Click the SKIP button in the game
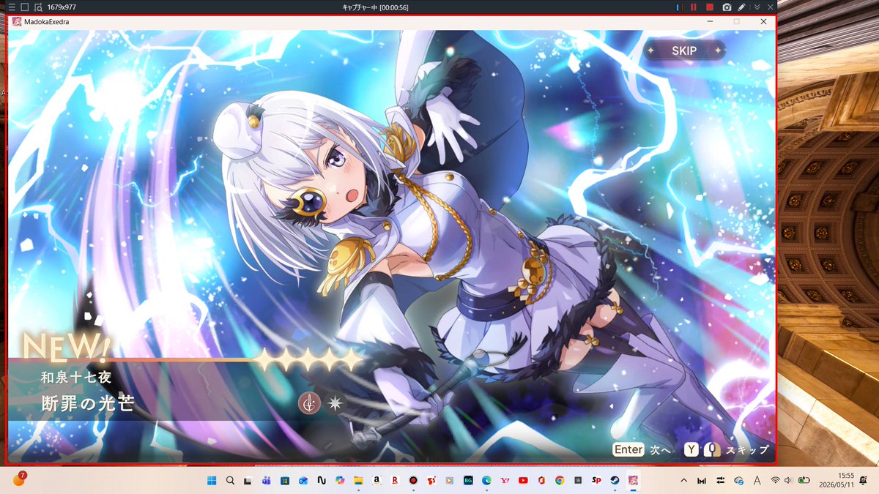879x494 pixels. tap(683, 50)
